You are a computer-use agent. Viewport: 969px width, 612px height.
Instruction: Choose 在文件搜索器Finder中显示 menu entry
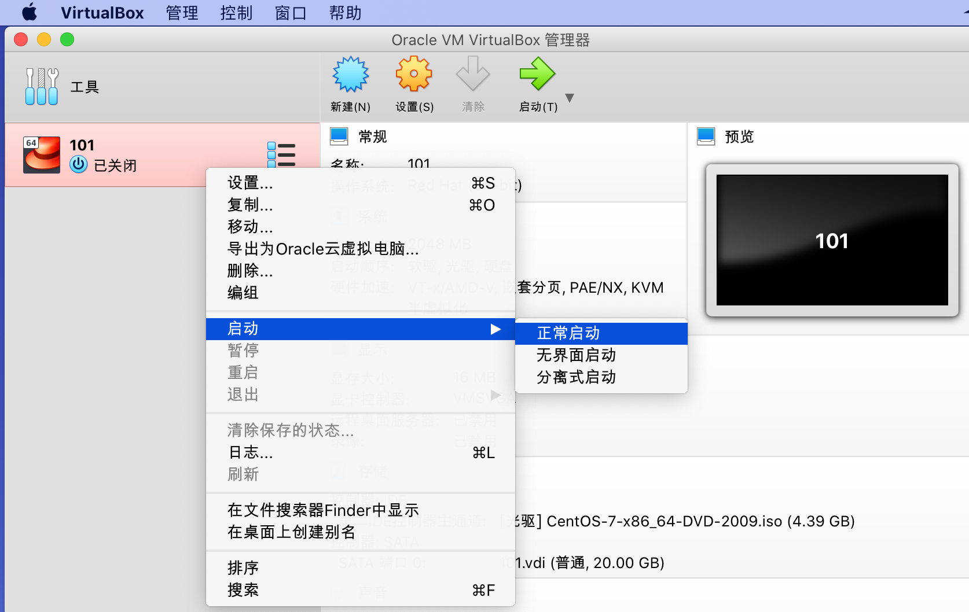360,510
